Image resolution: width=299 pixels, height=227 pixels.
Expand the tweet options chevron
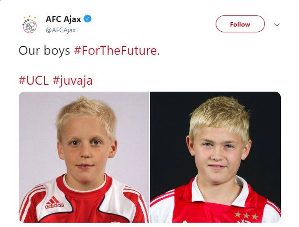tap(277, 24)
